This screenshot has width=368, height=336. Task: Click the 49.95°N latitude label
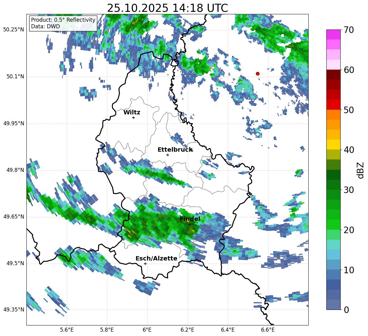point(14,123)
